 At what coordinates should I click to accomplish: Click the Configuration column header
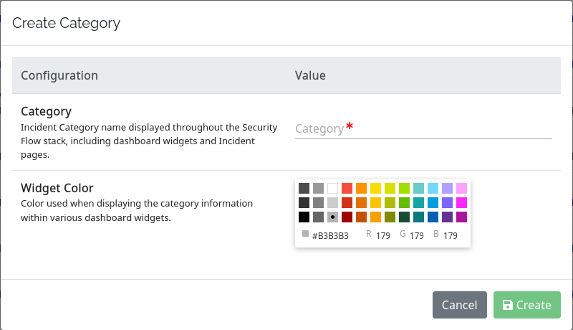click(x=59, y=75)
